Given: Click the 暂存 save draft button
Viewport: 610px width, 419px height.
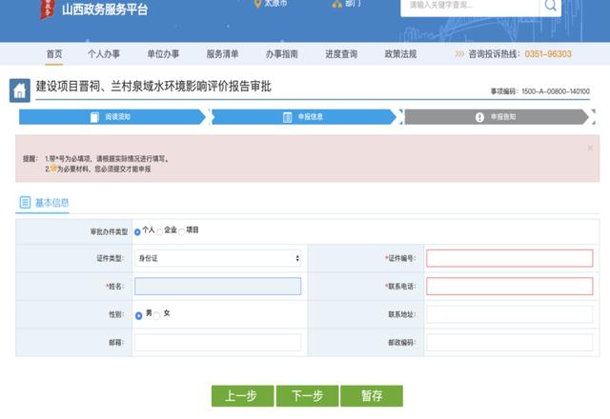Looking at the screenshot, I should [x=372, y=396].
